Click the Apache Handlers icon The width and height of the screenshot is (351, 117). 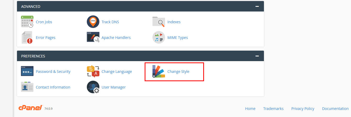93,37
